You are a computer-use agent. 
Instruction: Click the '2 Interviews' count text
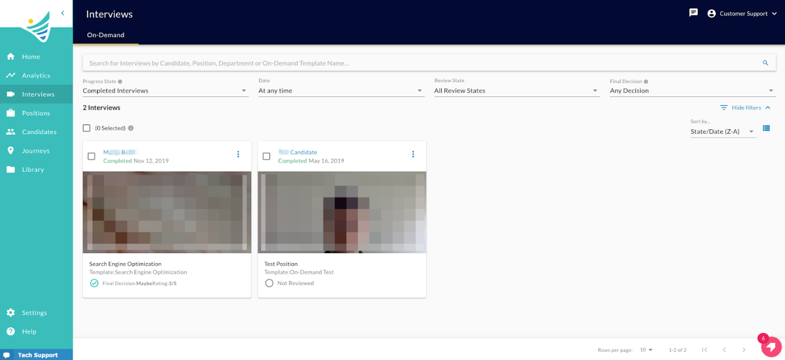101,108
